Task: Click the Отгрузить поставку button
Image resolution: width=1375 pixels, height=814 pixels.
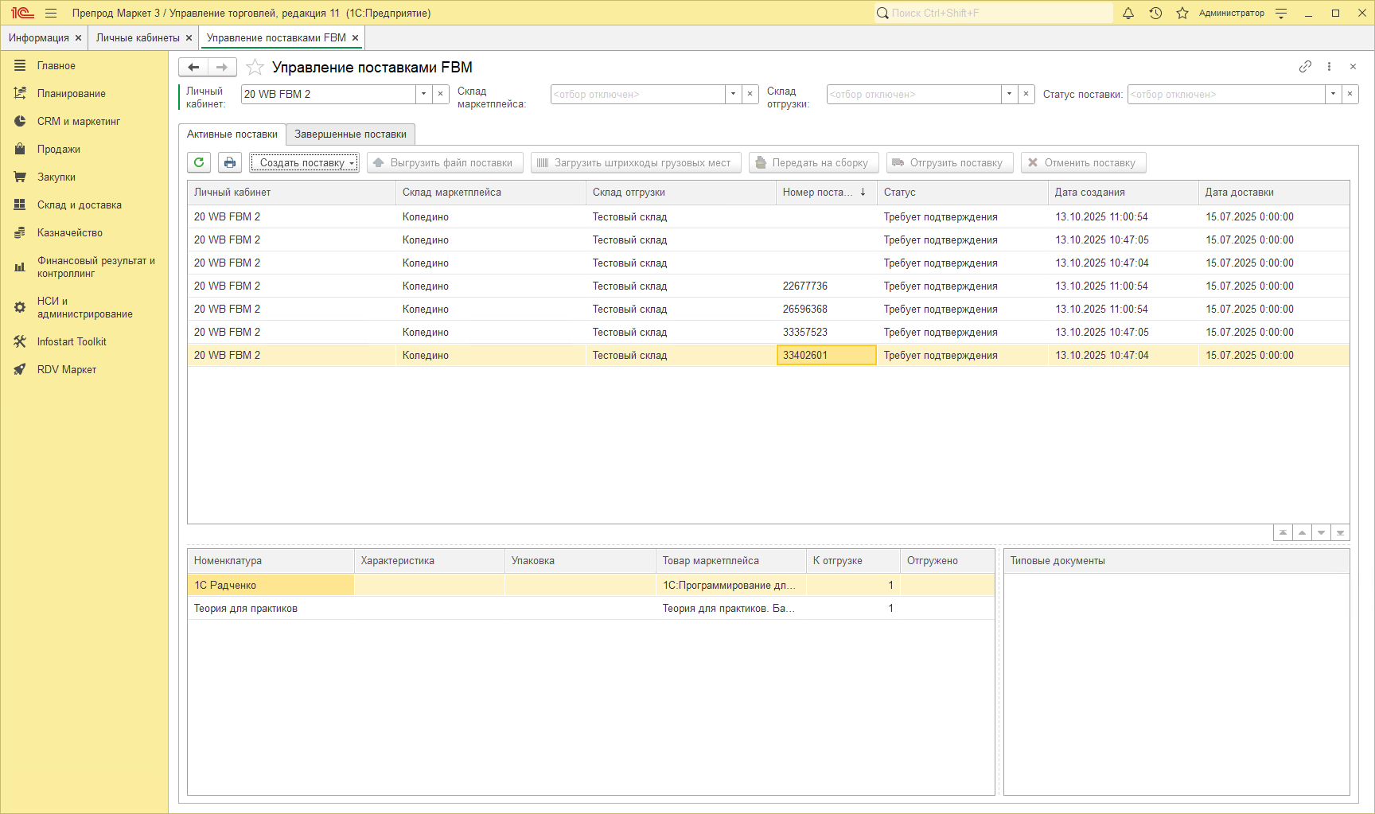Action: 949,162
